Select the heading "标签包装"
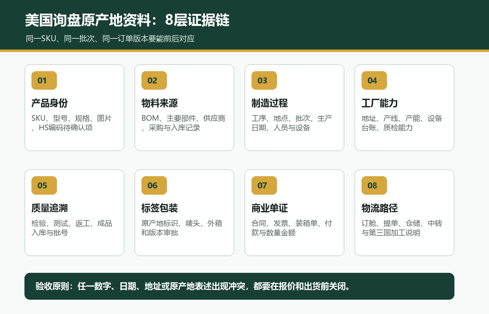 click(x=160, y=208)
